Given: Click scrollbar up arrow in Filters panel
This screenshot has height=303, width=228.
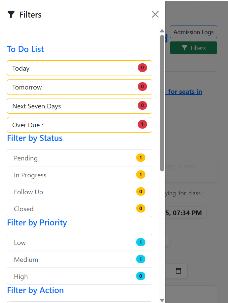Looking at the screenshot, I should [x=162, y=31].
